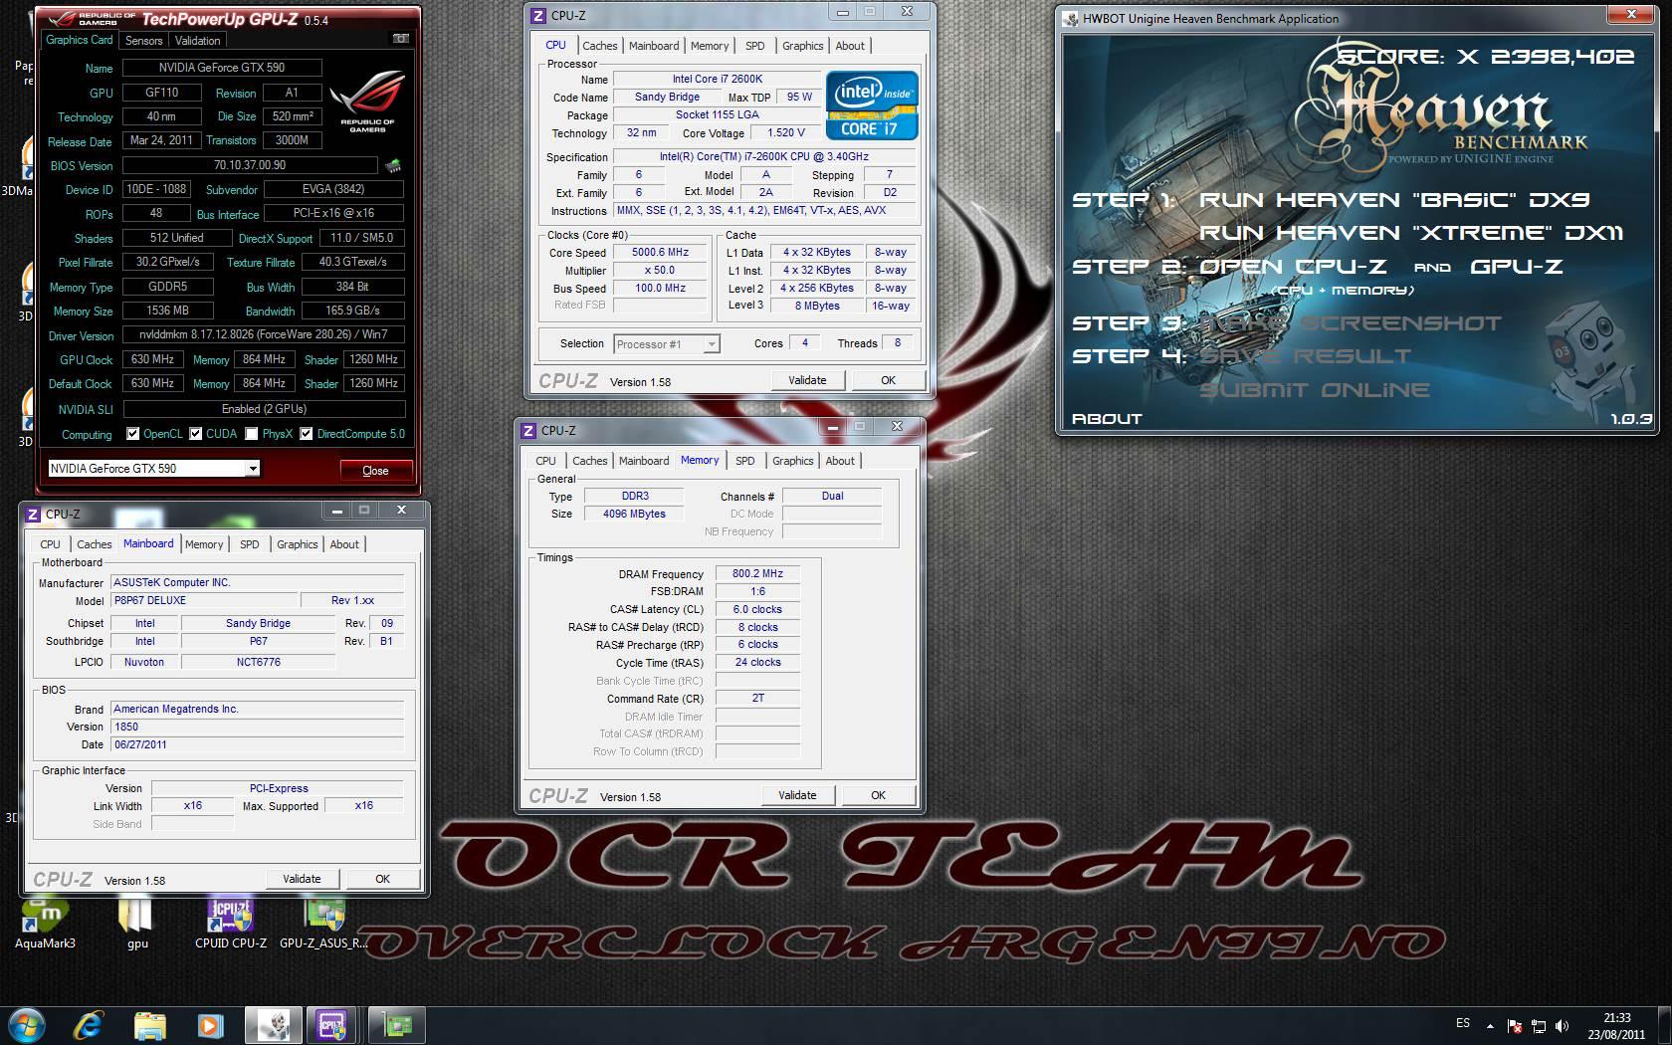
Task: Select GPU-Z taskbar button
Action: [396, 1025]
